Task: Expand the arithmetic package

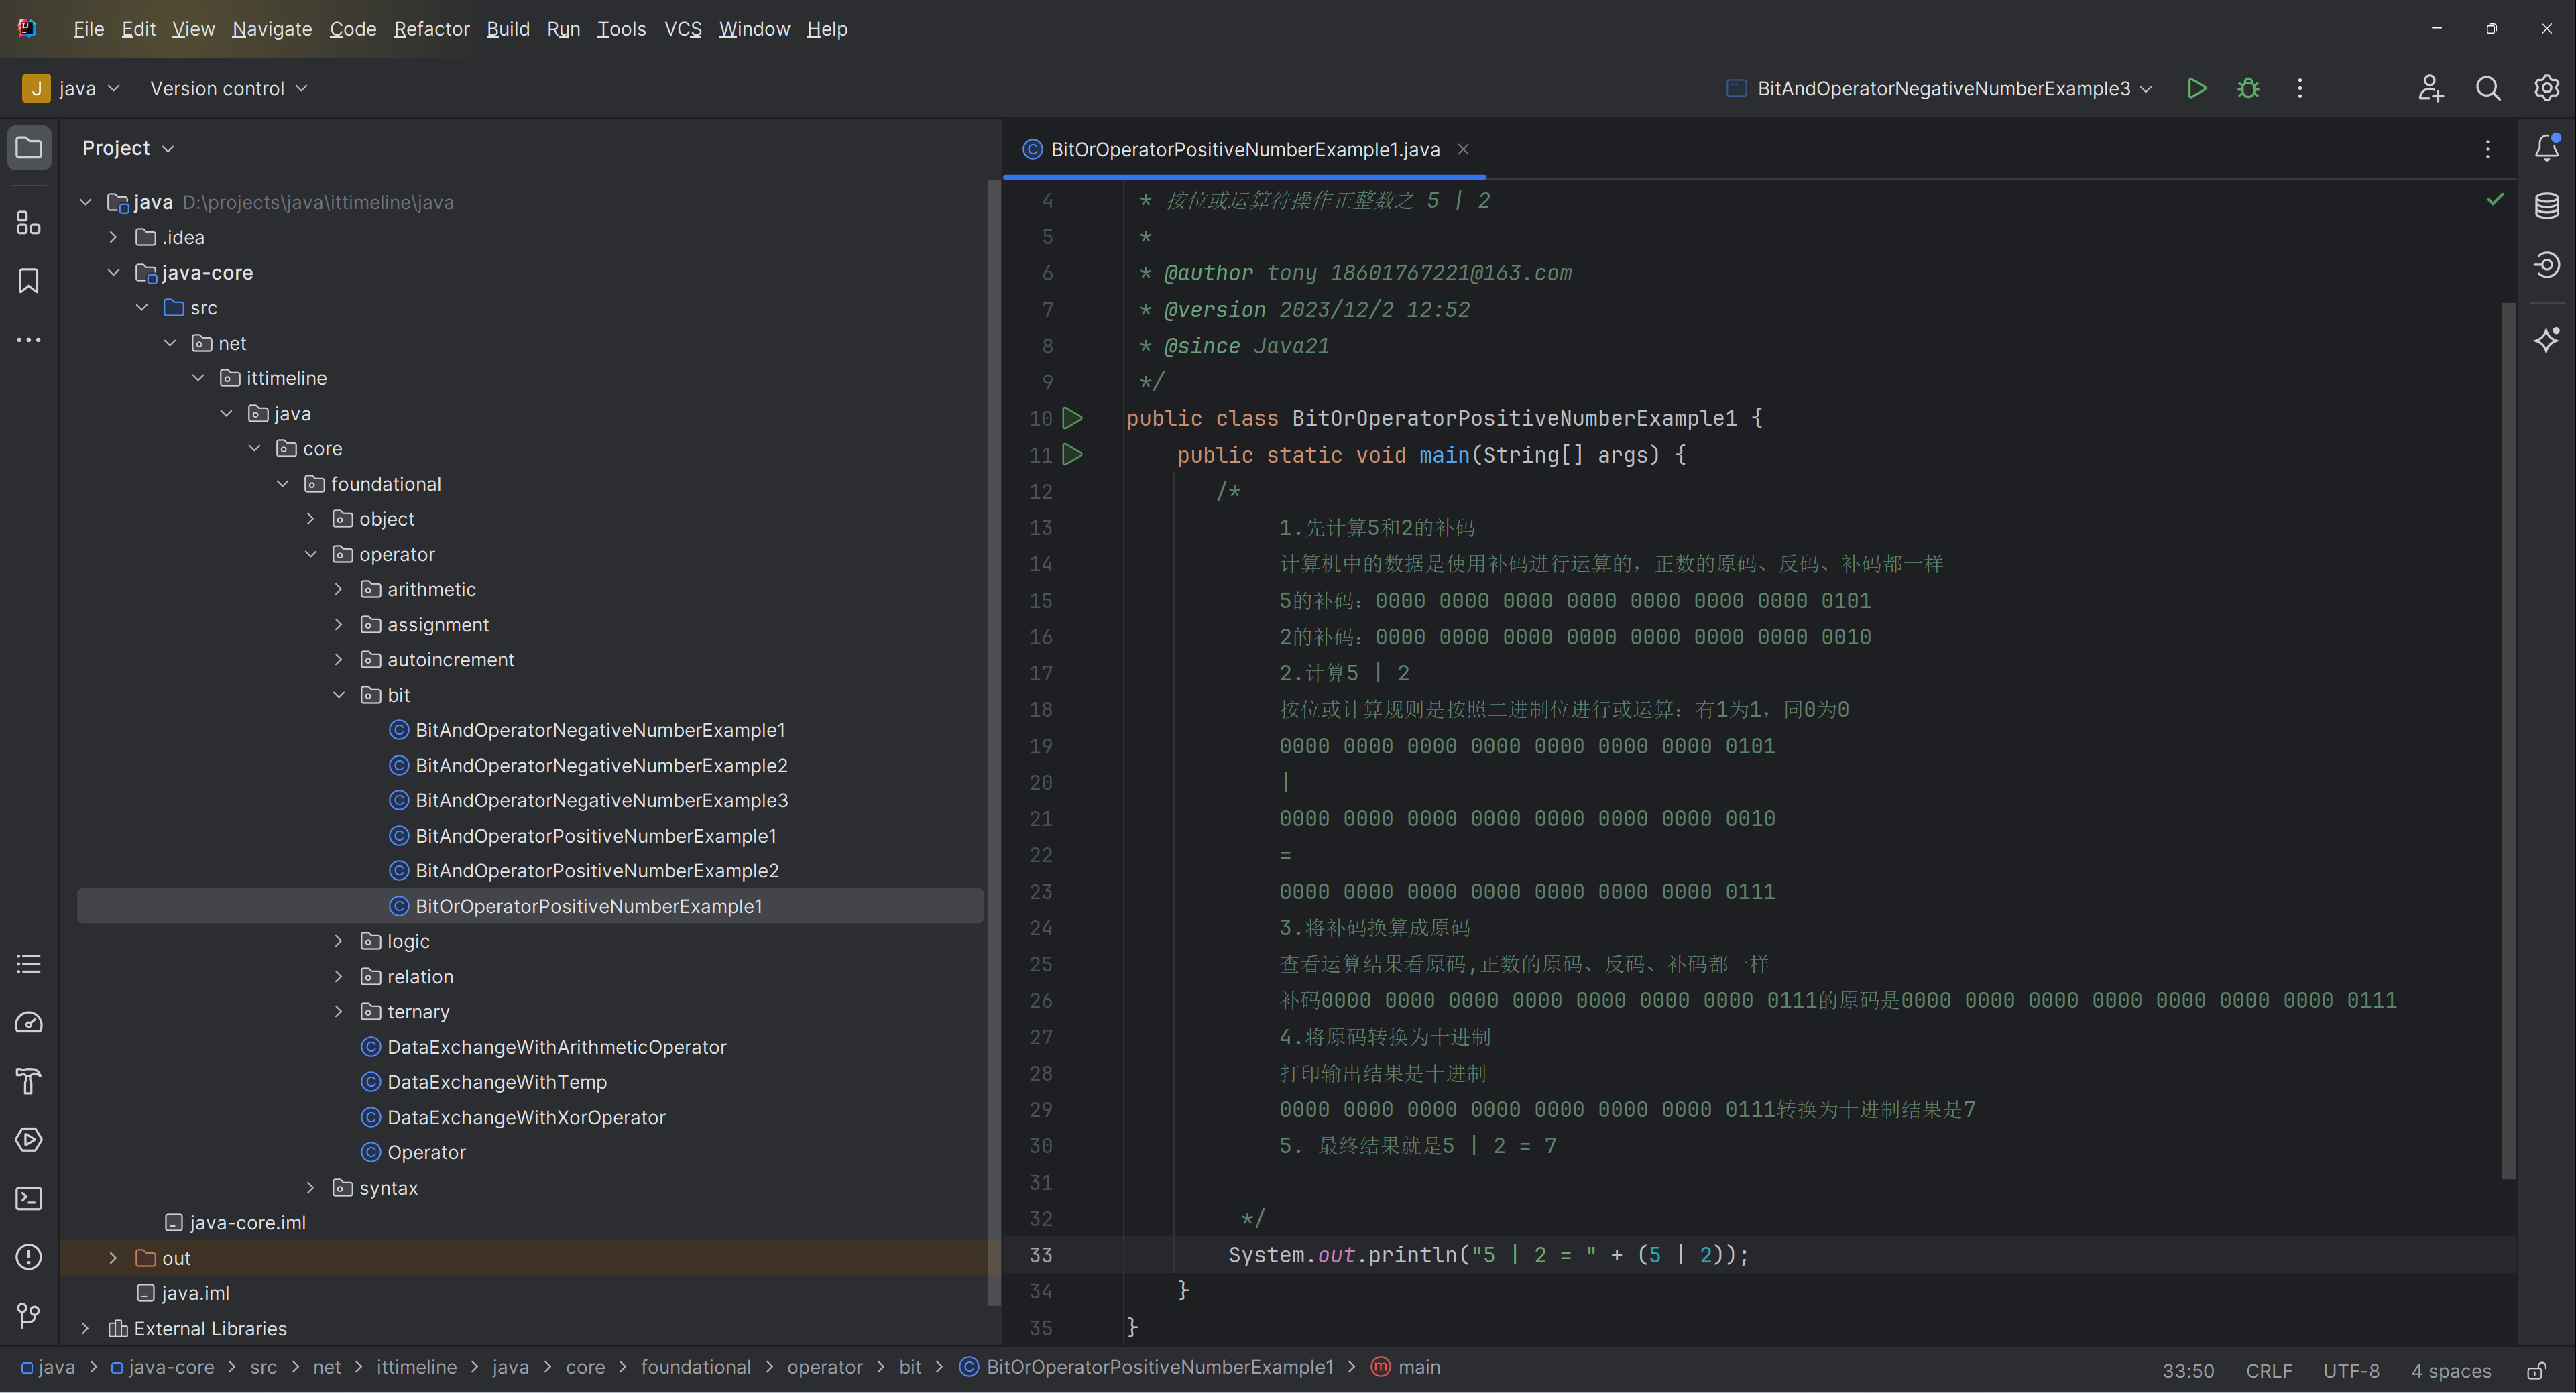Action: coord(339,589)
